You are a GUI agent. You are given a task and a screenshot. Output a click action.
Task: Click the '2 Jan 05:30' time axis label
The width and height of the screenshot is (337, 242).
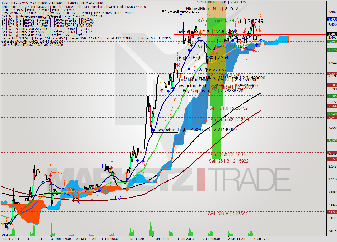pos(211,239)
